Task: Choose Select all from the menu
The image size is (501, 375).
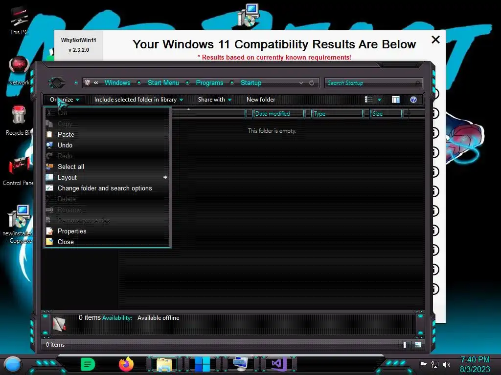Action: point(107,167)
